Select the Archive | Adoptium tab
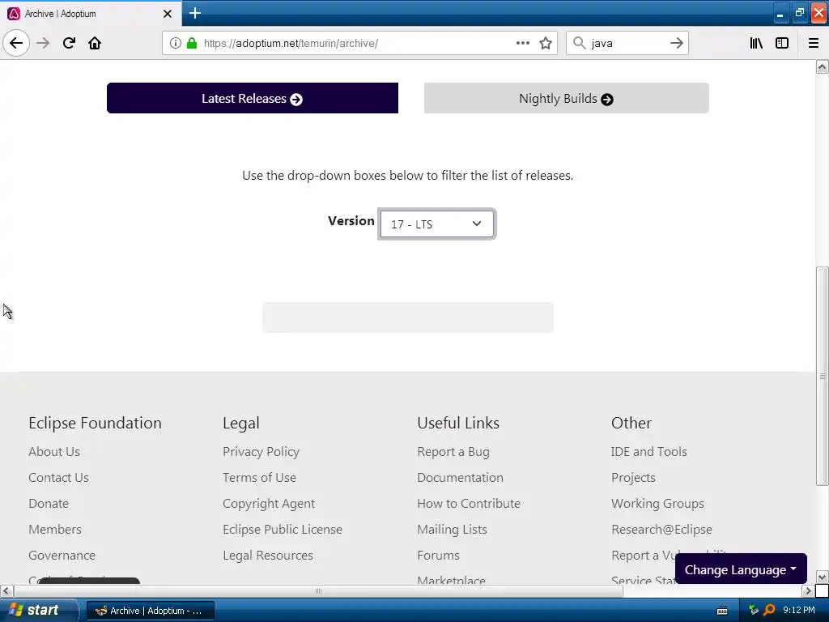The image size is (829, 622). point(91,14)
